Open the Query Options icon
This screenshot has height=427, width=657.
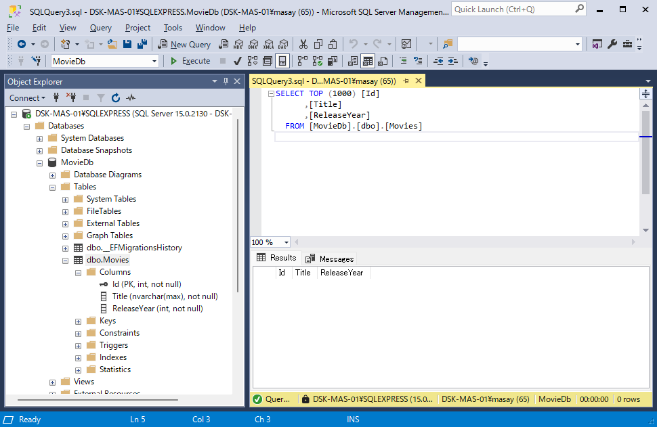point(268,61)
